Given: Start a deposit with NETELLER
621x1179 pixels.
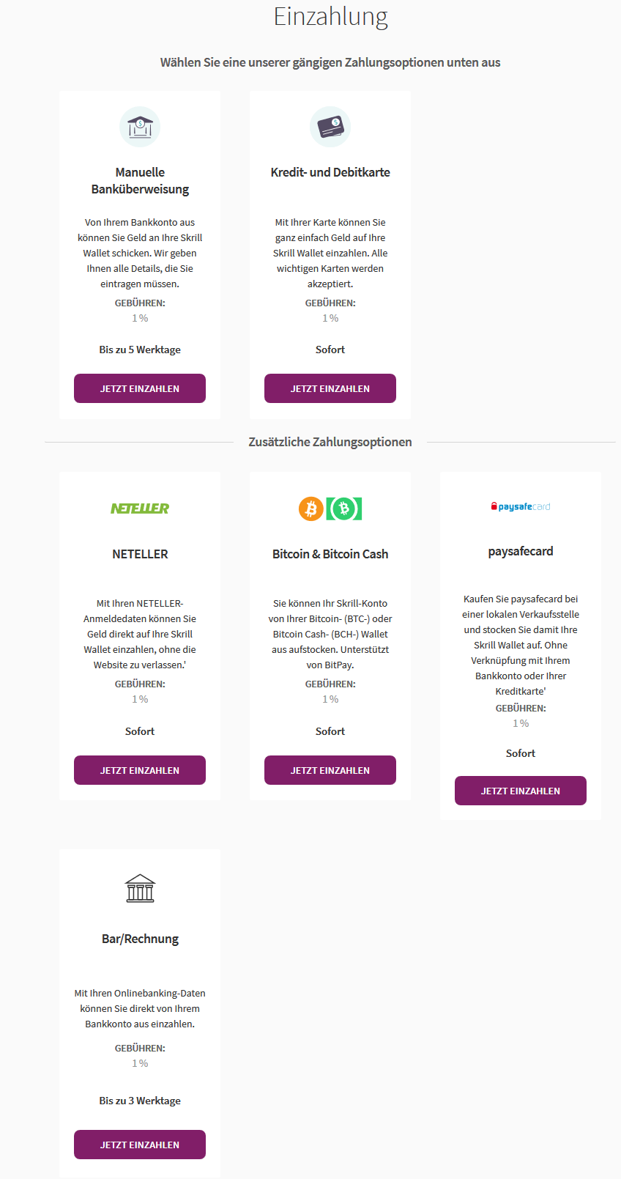Looking at the screenshot, I should tap(140, 770).
